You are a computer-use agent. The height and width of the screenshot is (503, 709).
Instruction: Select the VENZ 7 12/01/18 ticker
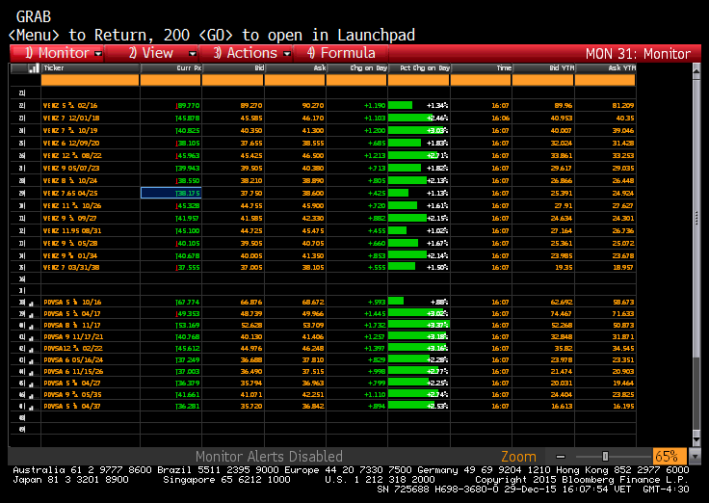tap(71, 119)
